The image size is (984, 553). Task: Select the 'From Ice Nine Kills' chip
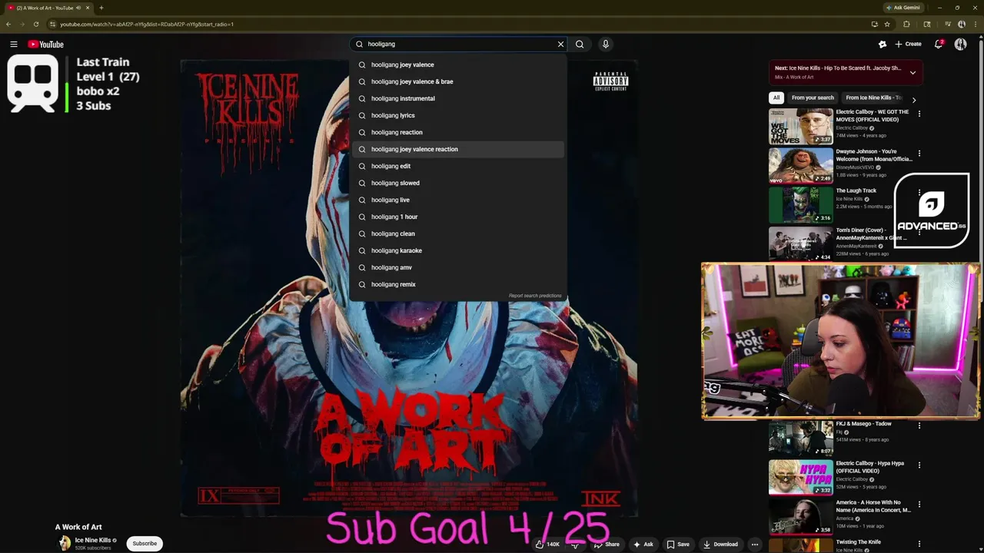point(873,98)
